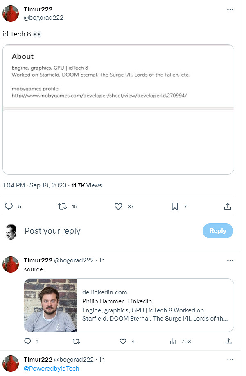This screenshot has width=246, height=376.
Task: Retweet the main id Tech 8 post
Action: point(63,206)
